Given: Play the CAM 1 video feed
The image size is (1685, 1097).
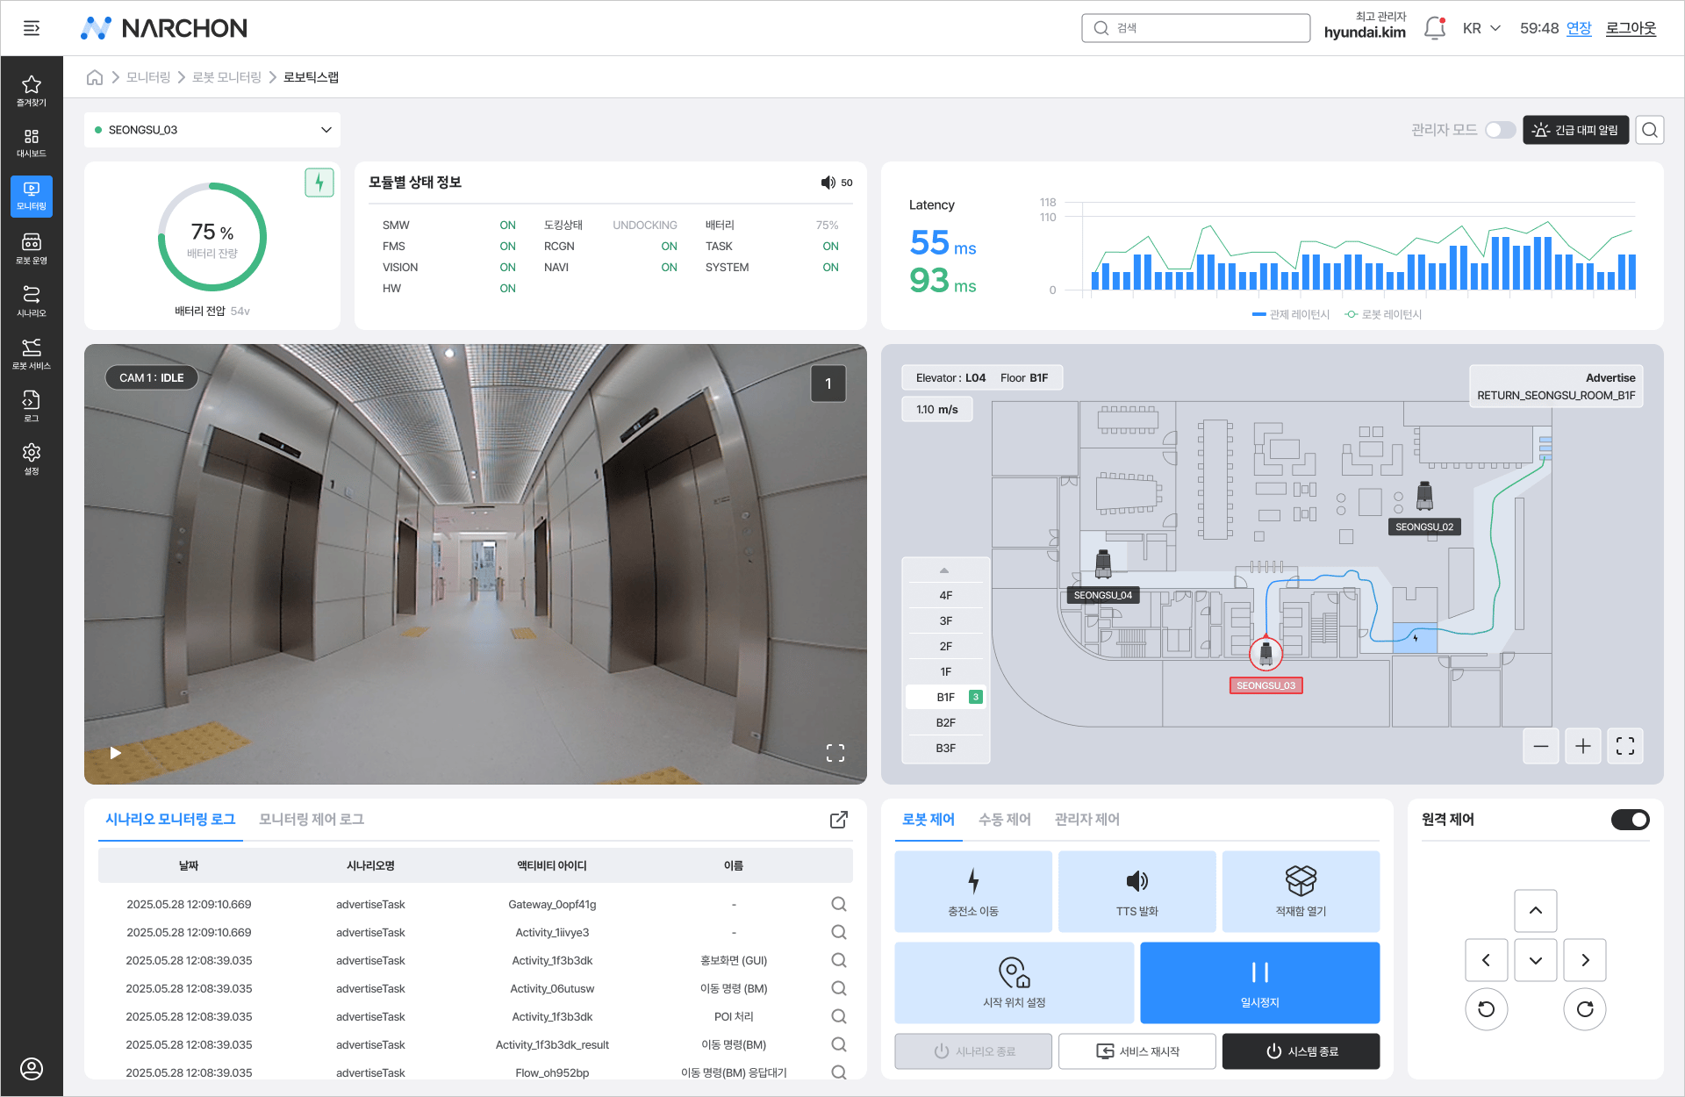Looking at the screenshot, I should [x=115, y=753].
